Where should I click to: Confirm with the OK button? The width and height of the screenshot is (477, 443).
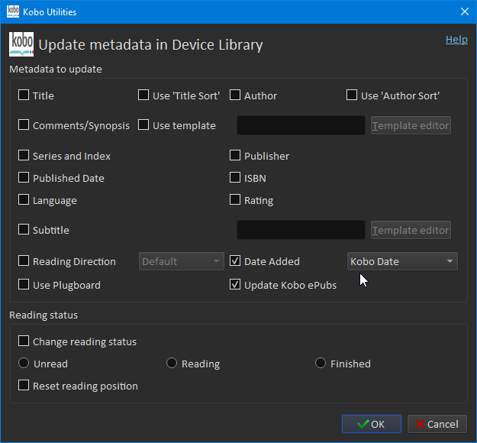pyautogui.click(x=372, y=424)
